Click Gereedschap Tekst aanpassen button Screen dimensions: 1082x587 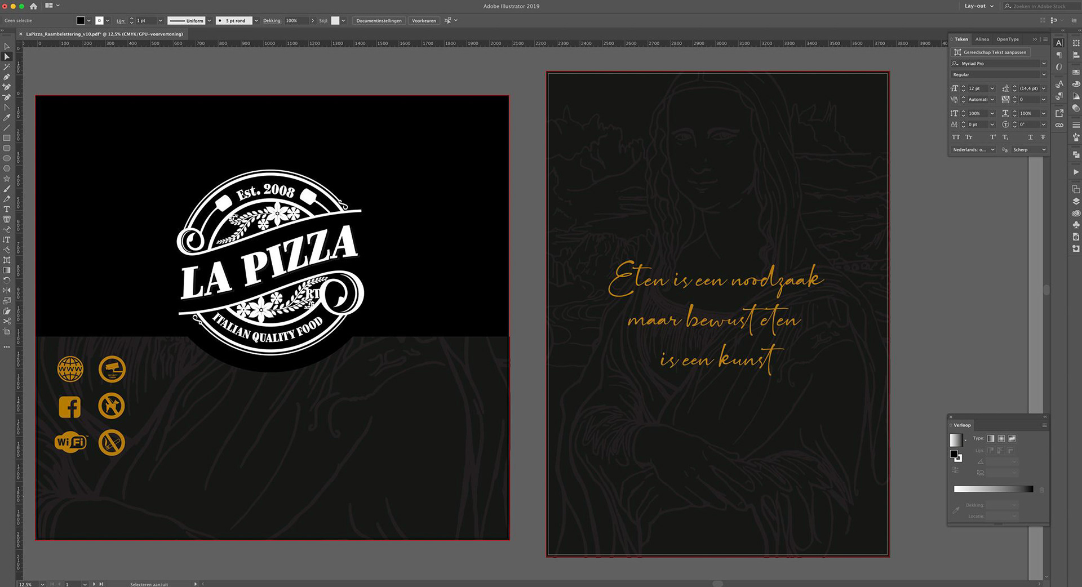(990, 52)
